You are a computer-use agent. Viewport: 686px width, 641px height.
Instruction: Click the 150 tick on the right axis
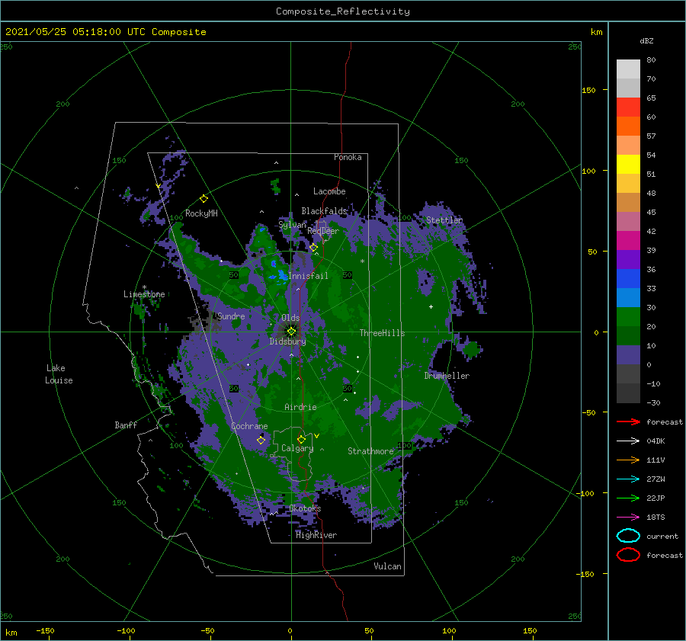click(589, 90)
